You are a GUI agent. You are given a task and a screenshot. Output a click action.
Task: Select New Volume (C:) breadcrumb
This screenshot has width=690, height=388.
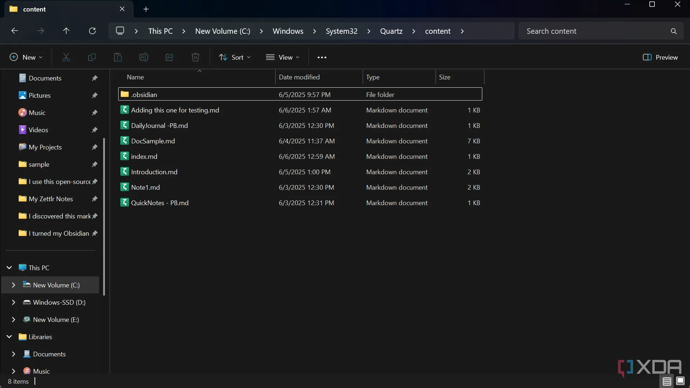[223, 31]
